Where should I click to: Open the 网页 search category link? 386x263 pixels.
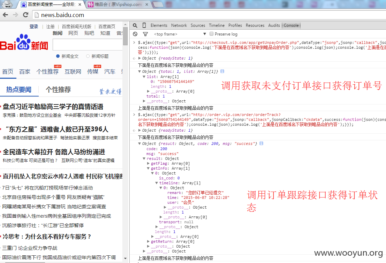(x=73, y=33)
